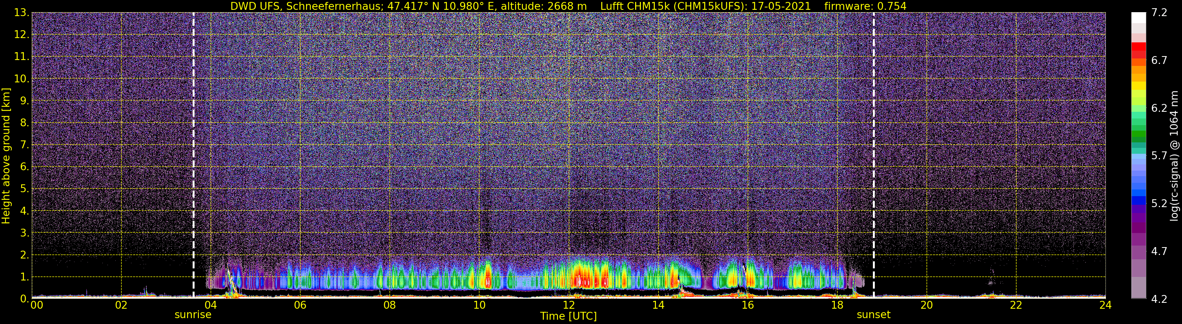
Task: Click the colorbar value '4.7'
Action: 1159,251
